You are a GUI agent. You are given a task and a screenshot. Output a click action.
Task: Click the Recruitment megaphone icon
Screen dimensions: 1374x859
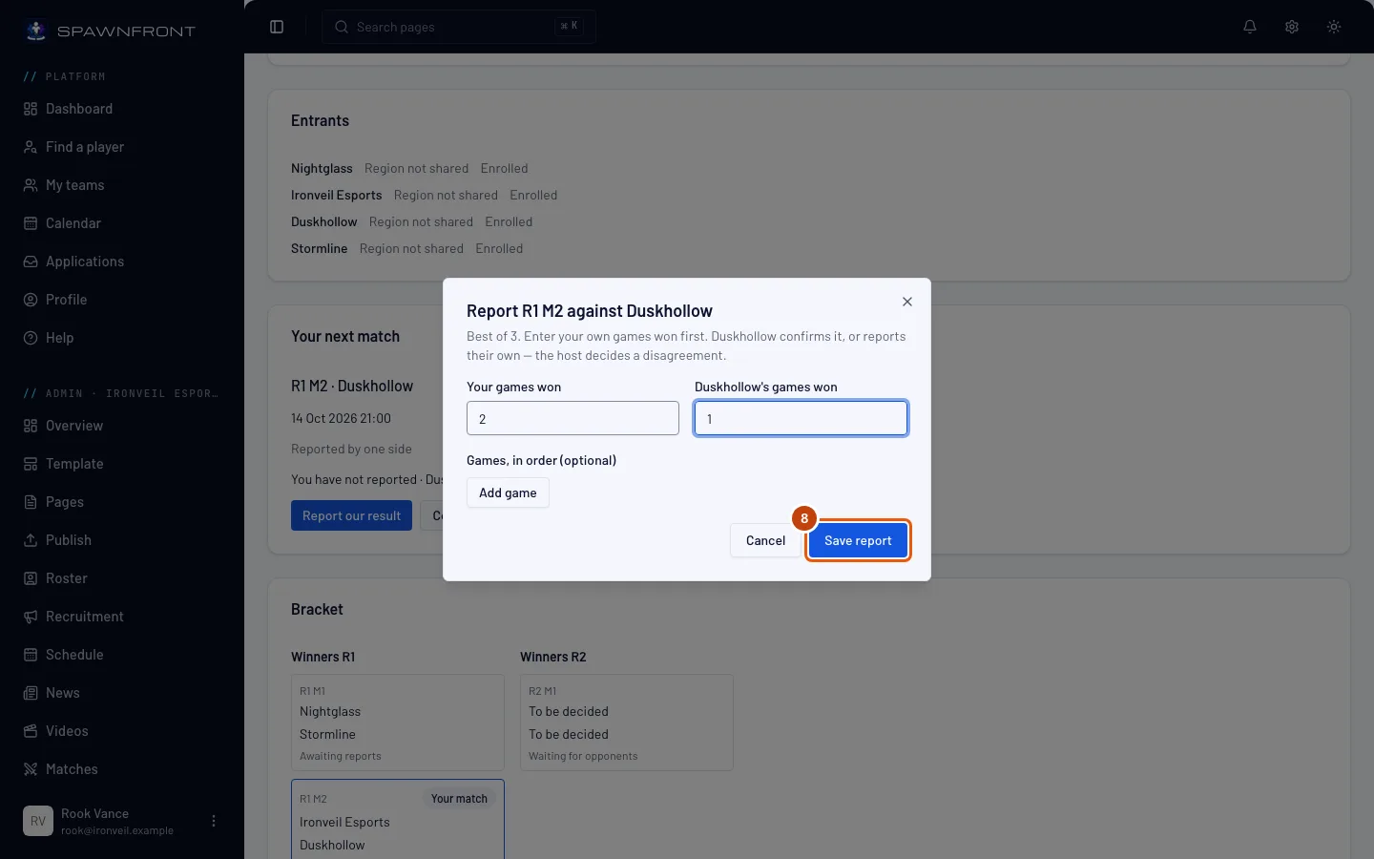coord(31,617)
